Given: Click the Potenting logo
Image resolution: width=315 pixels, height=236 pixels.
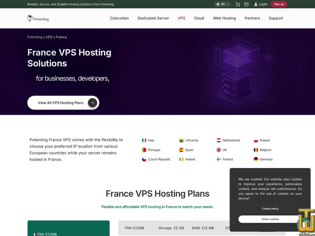Looking at the screenshot, I should pos(38,18).
